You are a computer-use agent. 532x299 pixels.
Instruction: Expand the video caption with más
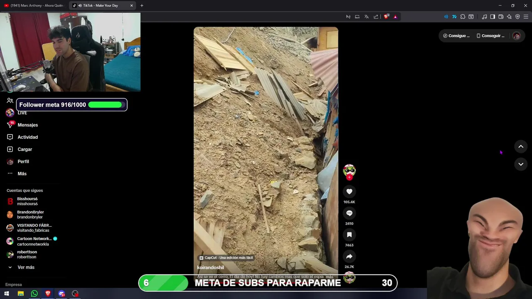(330, 277)
